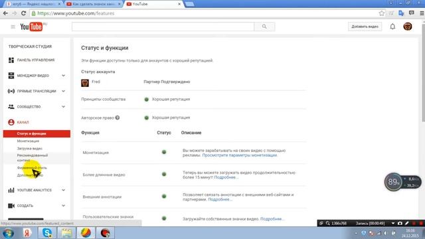Click the Dashboard icon beside Панель управления
The height and width of the screenshot is (239, 425).
pos(11,60)
